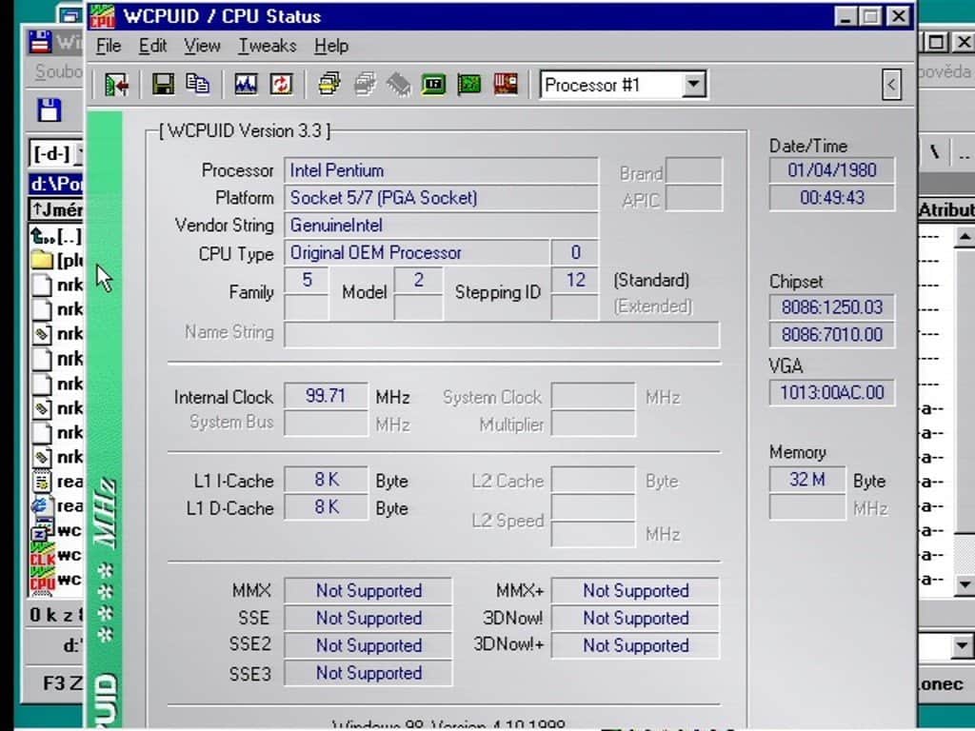Click the chipset value 8086:7010.00
Viewport: 975px width, 731px height.
tap(832, 334)
